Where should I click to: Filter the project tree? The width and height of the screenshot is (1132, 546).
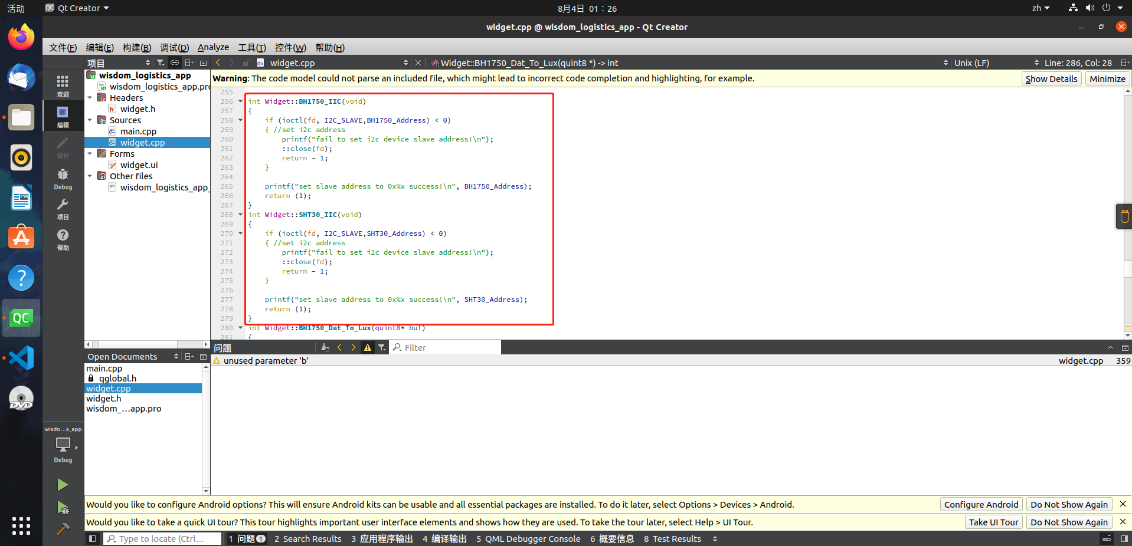click(160, 63)
